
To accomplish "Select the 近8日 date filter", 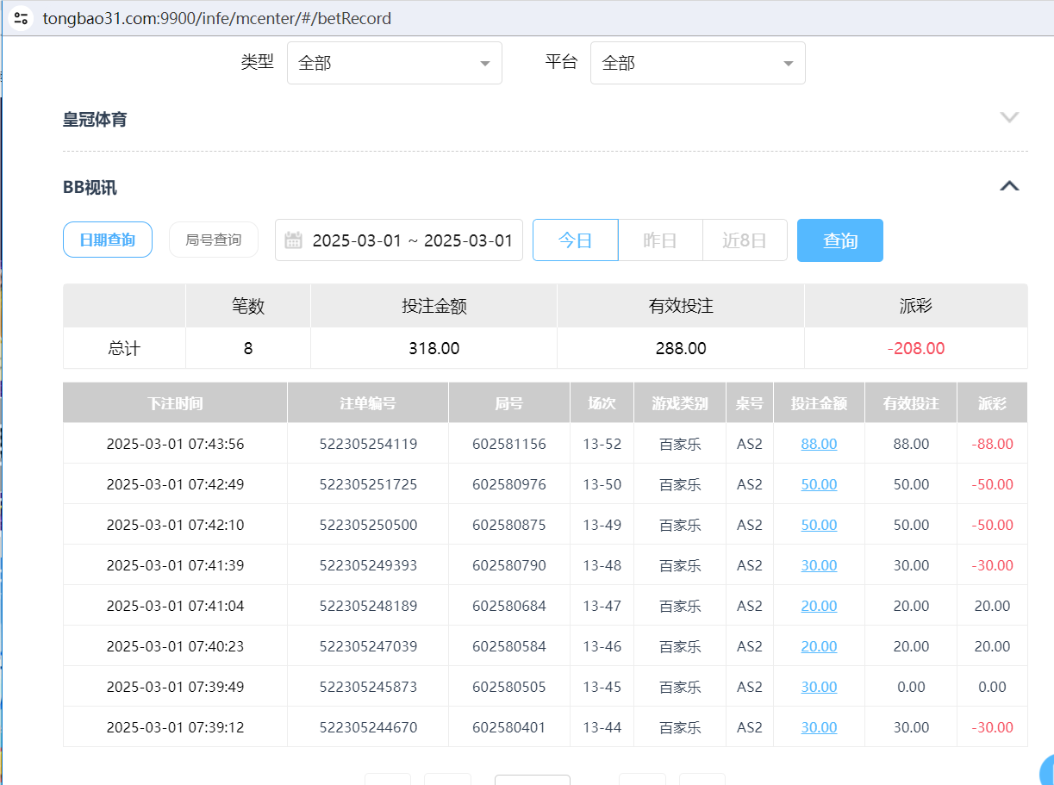I will pyautogui.click(x=744, y=240).
